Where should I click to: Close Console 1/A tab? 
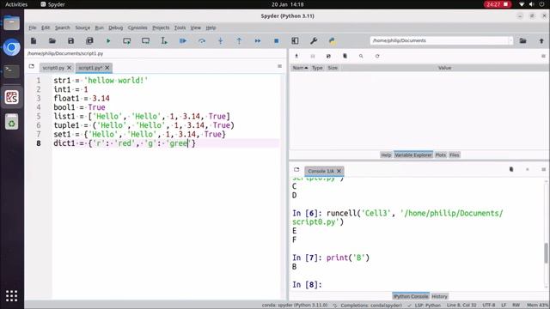tap(339, 171)
